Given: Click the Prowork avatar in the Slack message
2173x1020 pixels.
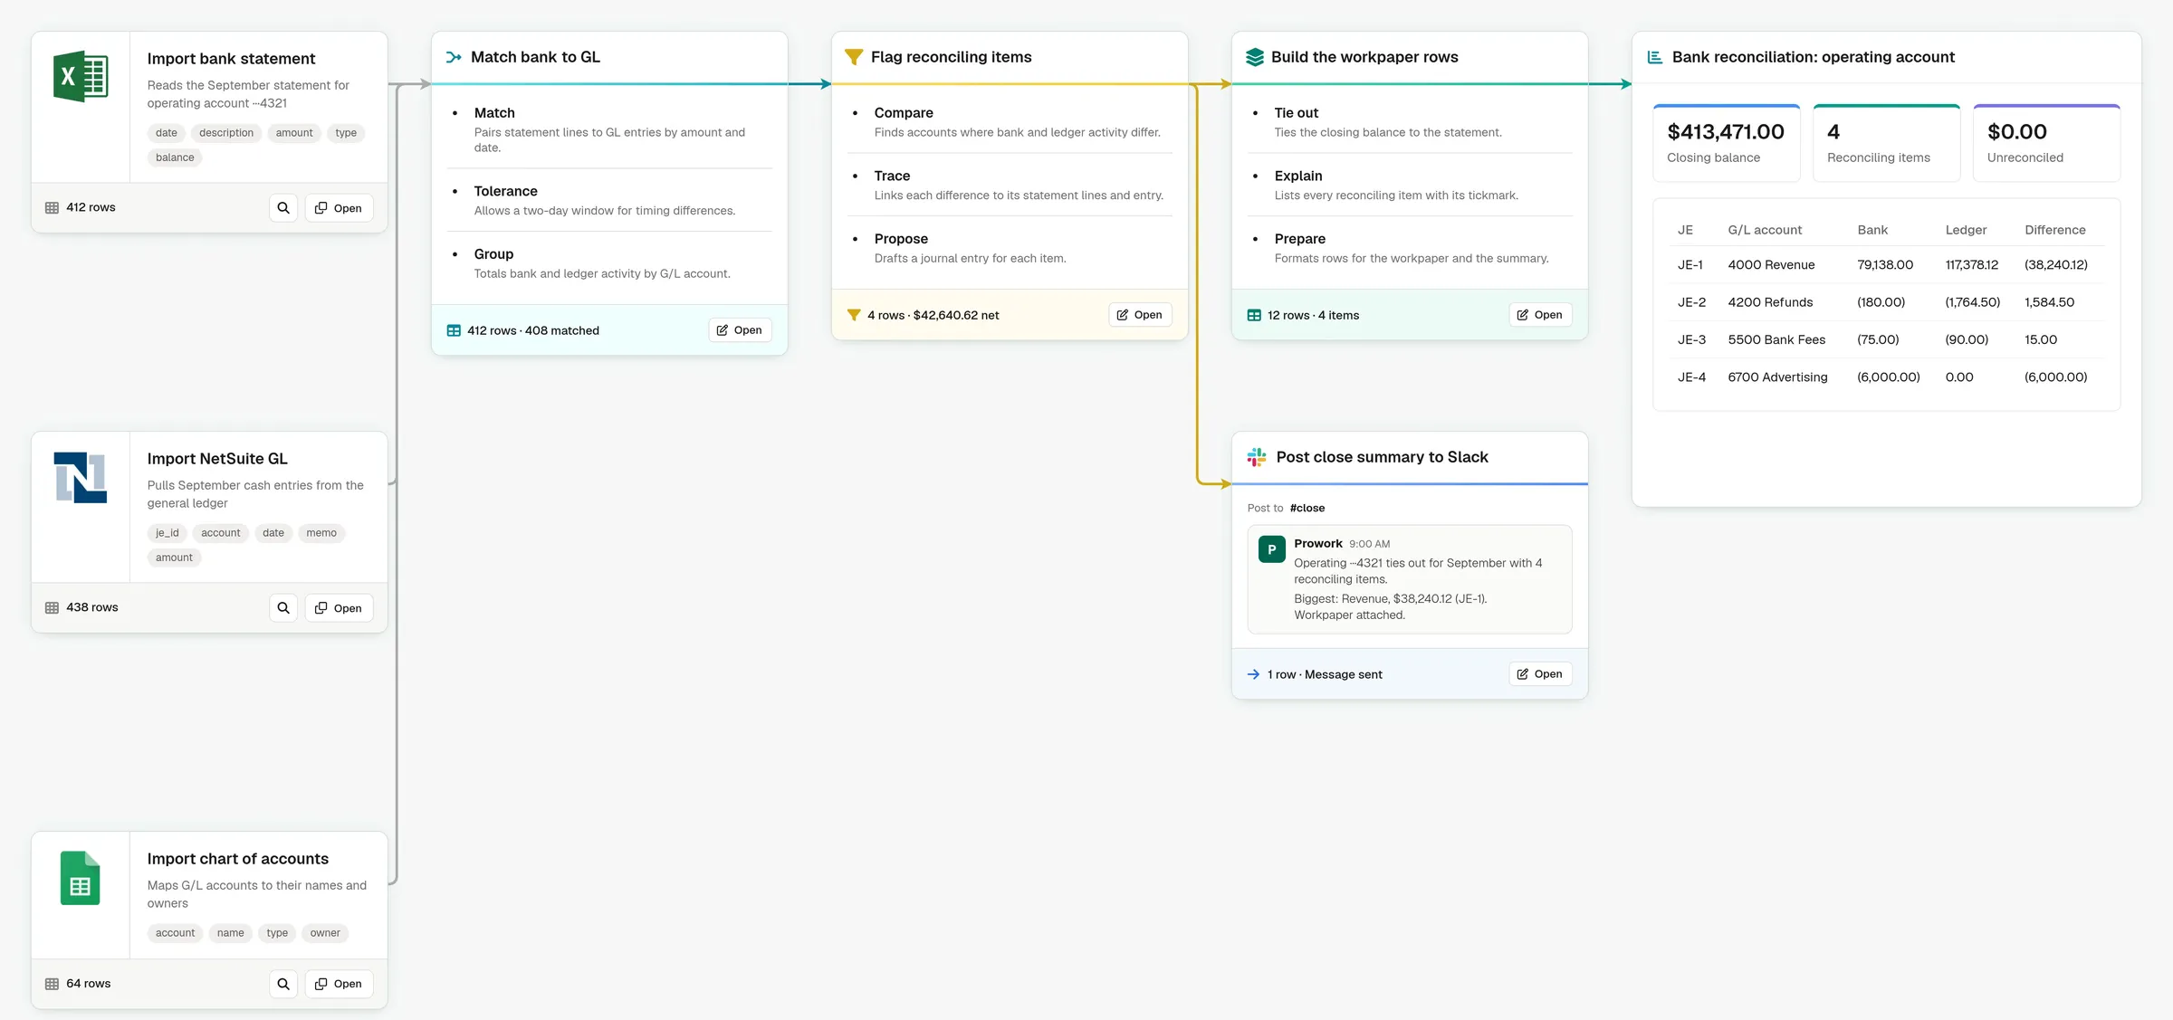Looking at the screenshot, I should point(1271,549).
